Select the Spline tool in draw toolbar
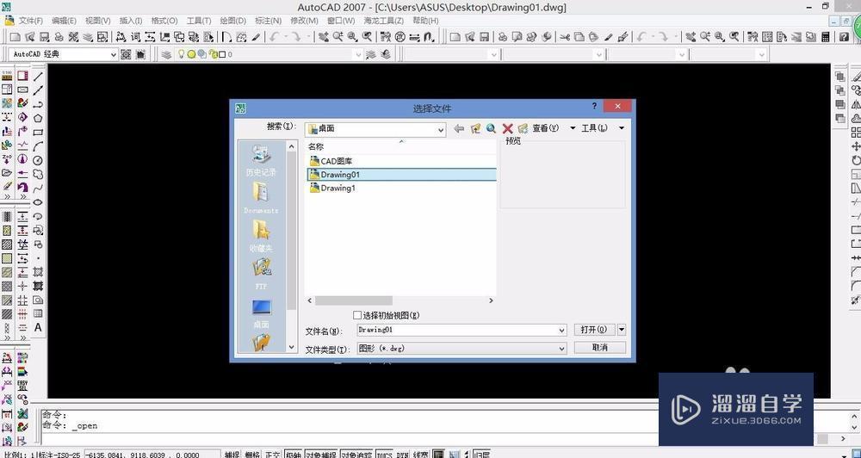The image size is (861, 458). 38,189
